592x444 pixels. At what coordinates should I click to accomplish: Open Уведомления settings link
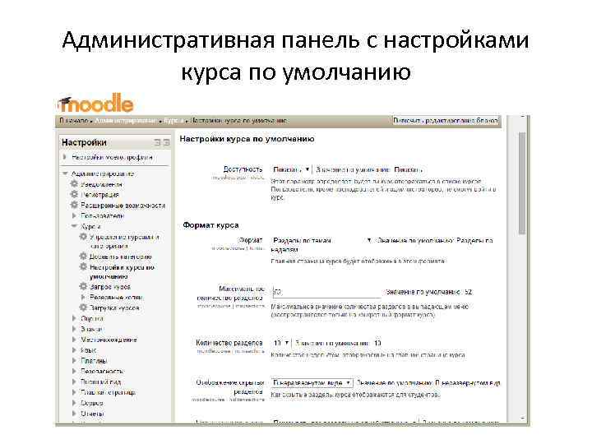[x=102, y=184]
